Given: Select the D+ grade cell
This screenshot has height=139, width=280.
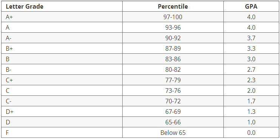Looking at the screenshot, I should tap(62, 112).
